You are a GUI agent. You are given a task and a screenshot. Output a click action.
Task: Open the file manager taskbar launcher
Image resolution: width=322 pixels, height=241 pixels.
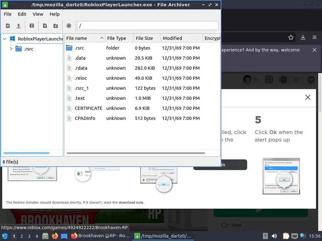point(45,236)
